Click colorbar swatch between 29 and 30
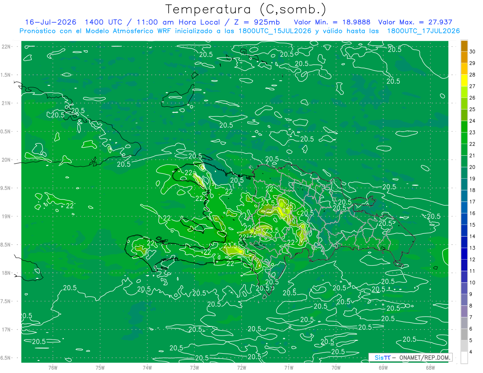Viewport: 483px width, 373px height. (464, 57)
